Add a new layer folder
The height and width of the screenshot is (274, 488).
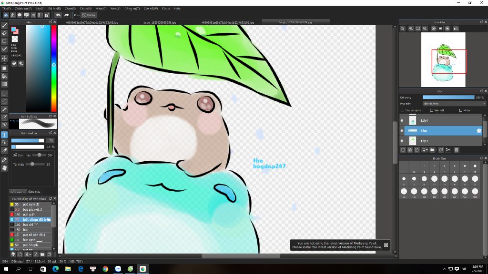432,150
